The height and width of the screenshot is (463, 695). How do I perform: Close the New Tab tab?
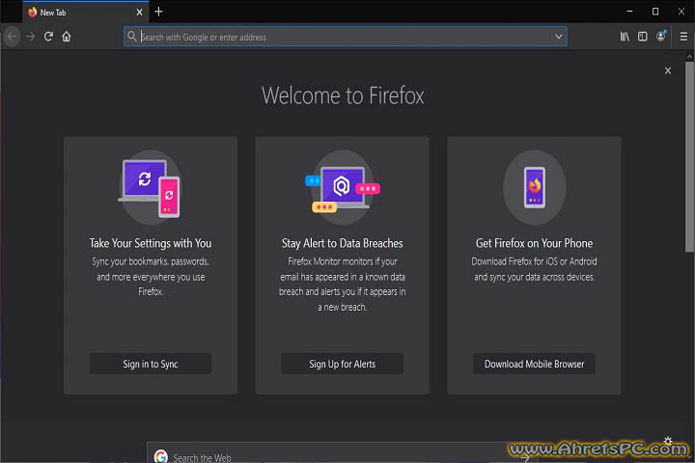139,13
